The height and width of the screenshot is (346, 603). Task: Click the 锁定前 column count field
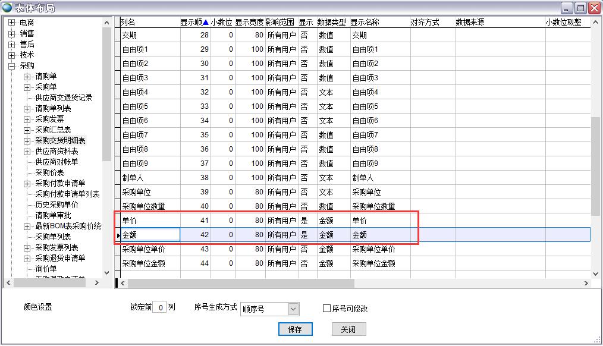click(159, 308)
